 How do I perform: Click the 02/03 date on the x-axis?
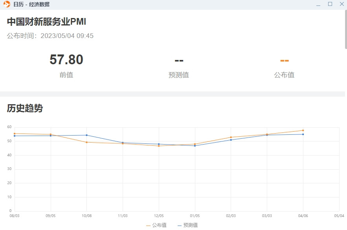pyautogui.click(x=231, y=216)
